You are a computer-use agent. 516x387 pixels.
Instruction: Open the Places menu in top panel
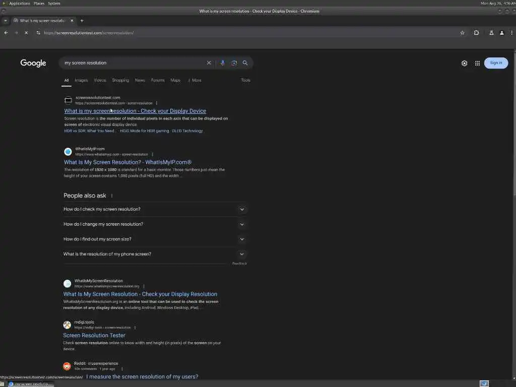click(x=39, y=4)
